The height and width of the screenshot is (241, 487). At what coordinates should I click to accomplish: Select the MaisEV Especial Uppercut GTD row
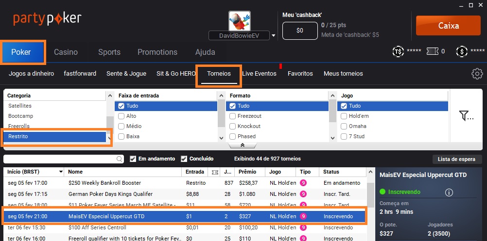(185, 216)
